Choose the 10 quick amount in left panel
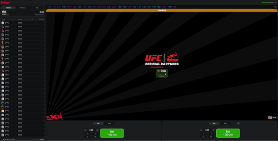The height and width of the screenshot is (141, 278). click(x=95, y=137)
